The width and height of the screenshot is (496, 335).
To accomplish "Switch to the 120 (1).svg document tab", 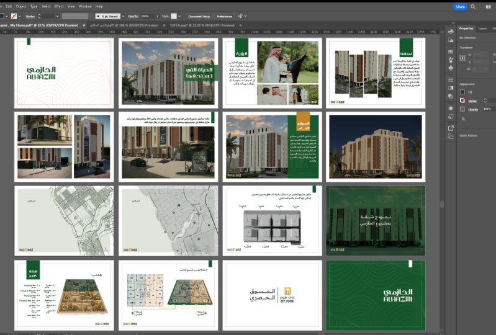I will (x=202, y=25).
